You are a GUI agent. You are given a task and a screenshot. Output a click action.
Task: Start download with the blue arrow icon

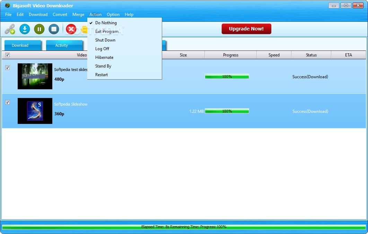pos(25,29)
